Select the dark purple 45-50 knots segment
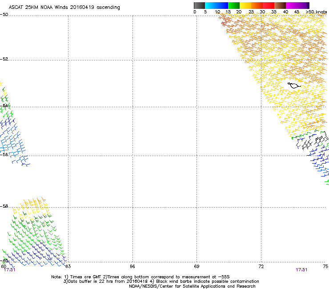 pyautogui.click(x=303, y=5)
